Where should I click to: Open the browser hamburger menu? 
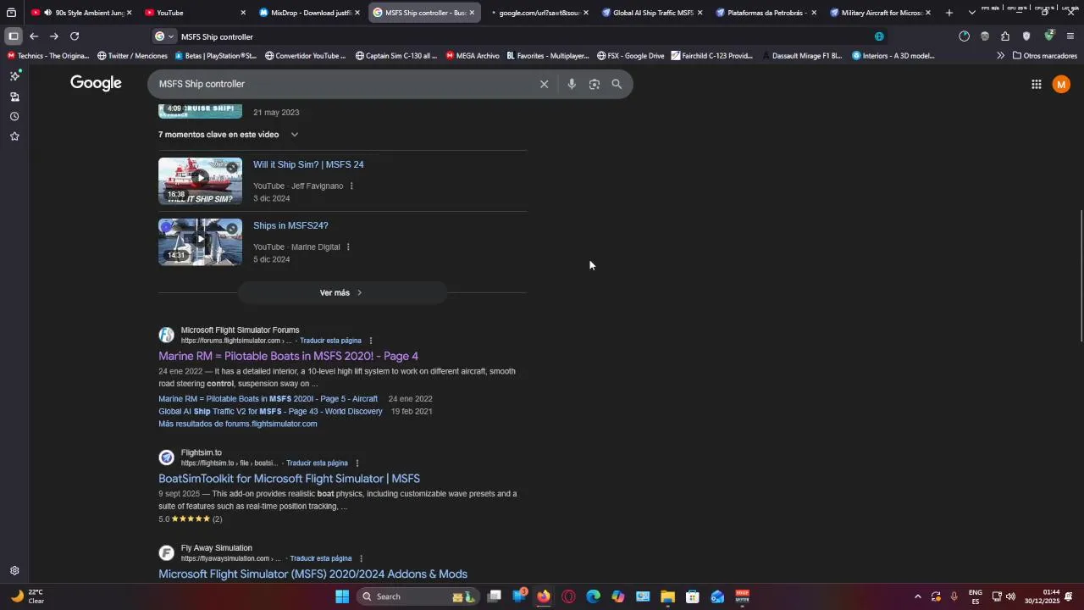click(1070, 36)
